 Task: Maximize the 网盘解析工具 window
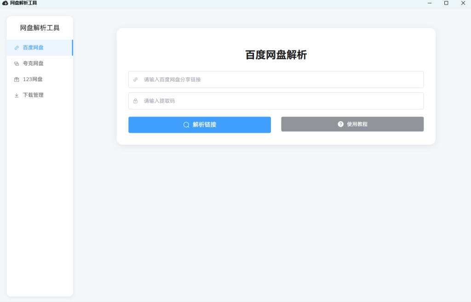coord(446,3)
